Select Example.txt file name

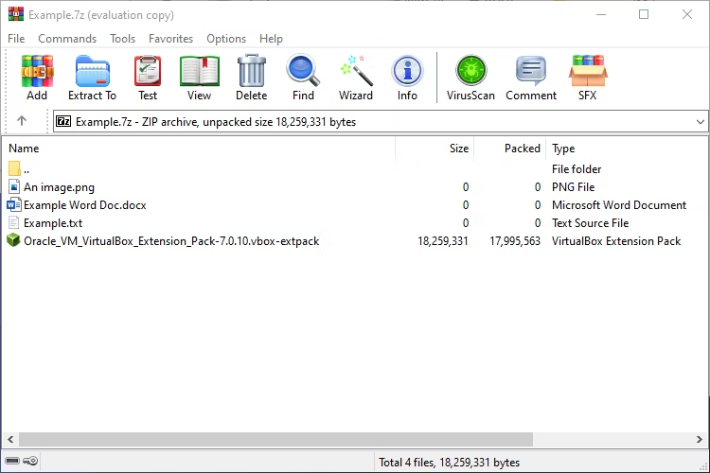tap(53, 223)
